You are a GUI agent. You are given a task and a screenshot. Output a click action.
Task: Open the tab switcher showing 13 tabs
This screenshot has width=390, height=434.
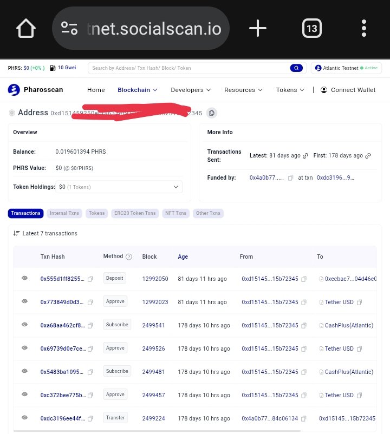pyautogui.click(x=311, y=28)
